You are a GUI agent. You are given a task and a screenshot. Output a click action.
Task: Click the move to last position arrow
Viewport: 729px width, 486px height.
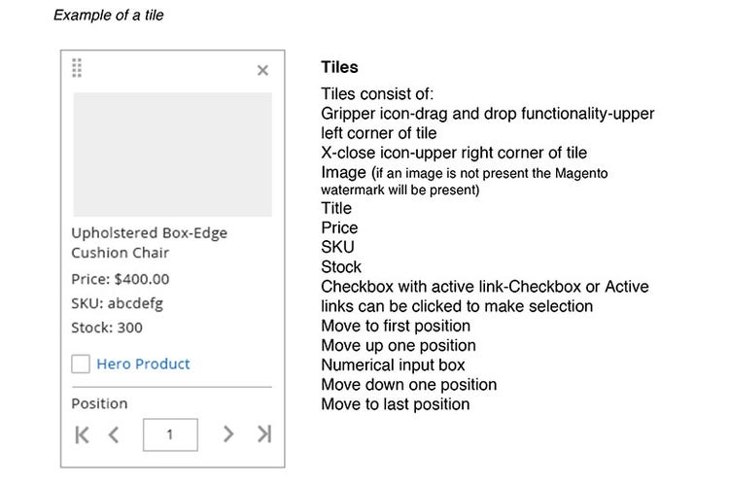pyautogui.click(x=263, y=434)
